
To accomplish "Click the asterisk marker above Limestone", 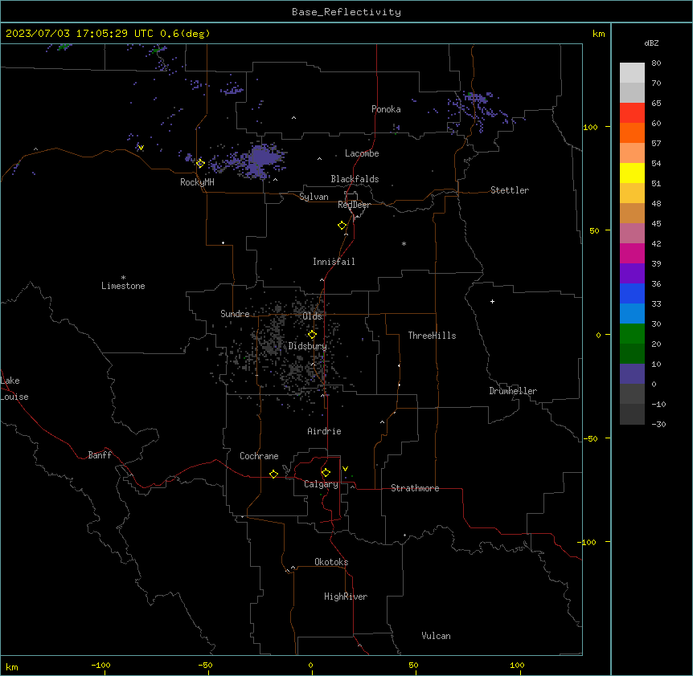I will click(123, 278).
